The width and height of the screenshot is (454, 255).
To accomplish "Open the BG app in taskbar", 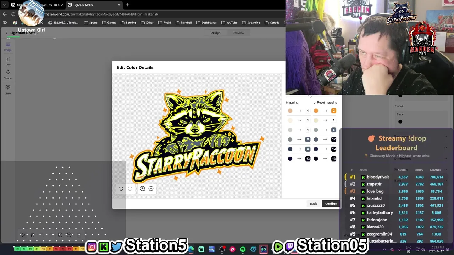I will point(264,249).
